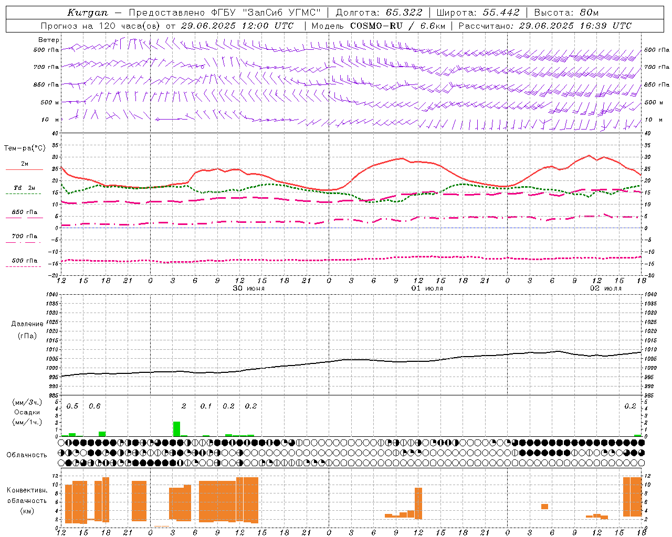Click the tall orange convective bar at 12h on 01 июля
672x537 pixels.
pos(418,503)
